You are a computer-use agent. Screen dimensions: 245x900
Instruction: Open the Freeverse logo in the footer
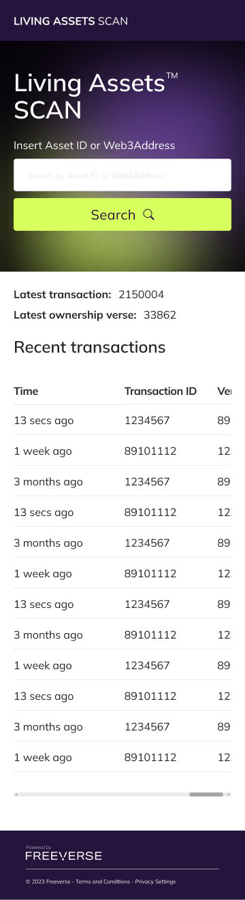click(x=63, y=854)
